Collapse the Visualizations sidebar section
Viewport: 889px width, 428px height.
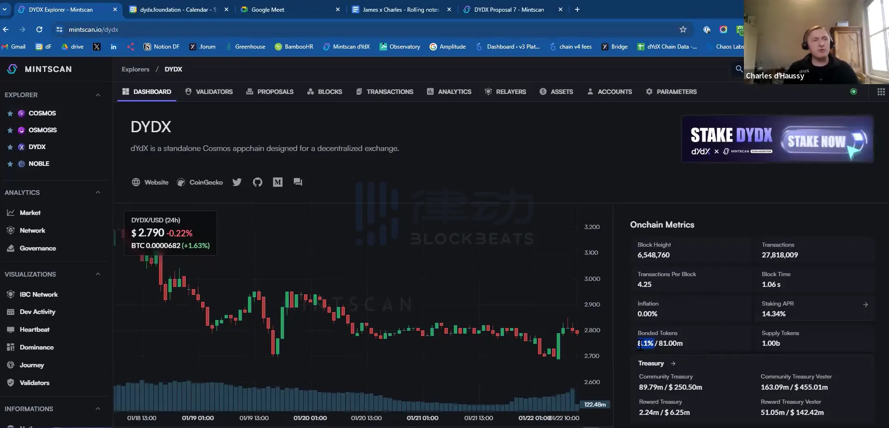tap(98, 274)
